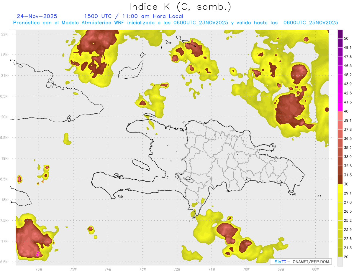Viewport: 354px width, 273px height.
Task: Click the '69W' longitude label
Action: click(281, 269)
